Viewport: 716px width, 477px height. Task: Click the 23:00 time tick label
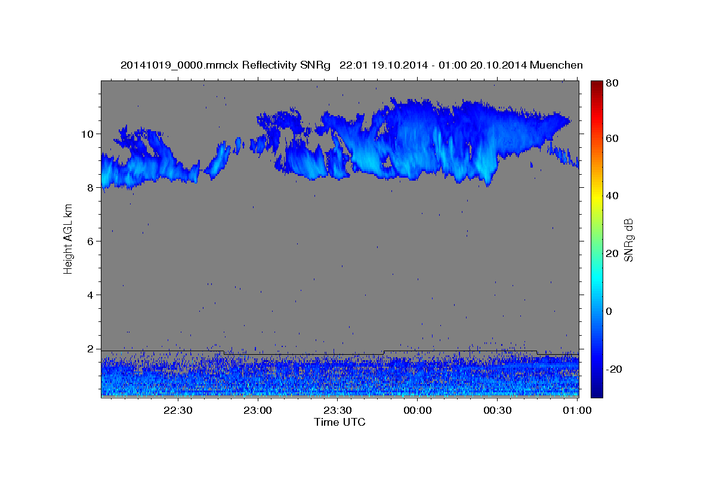(x=258, y=410)
